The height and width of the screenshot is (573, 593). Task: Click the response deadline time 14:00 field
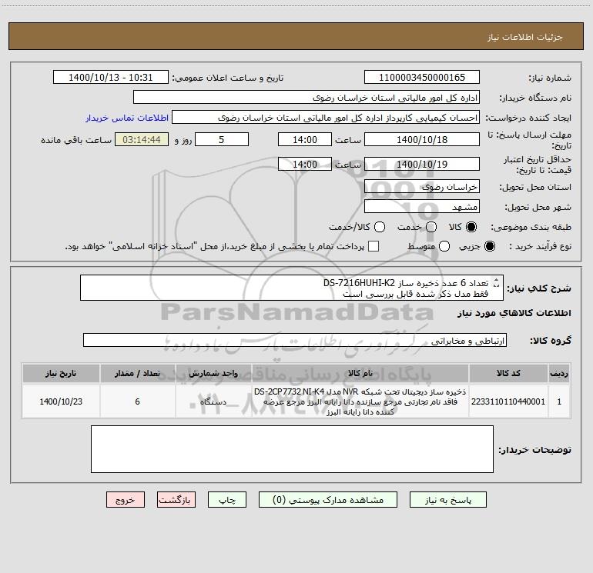pos(305,139)
